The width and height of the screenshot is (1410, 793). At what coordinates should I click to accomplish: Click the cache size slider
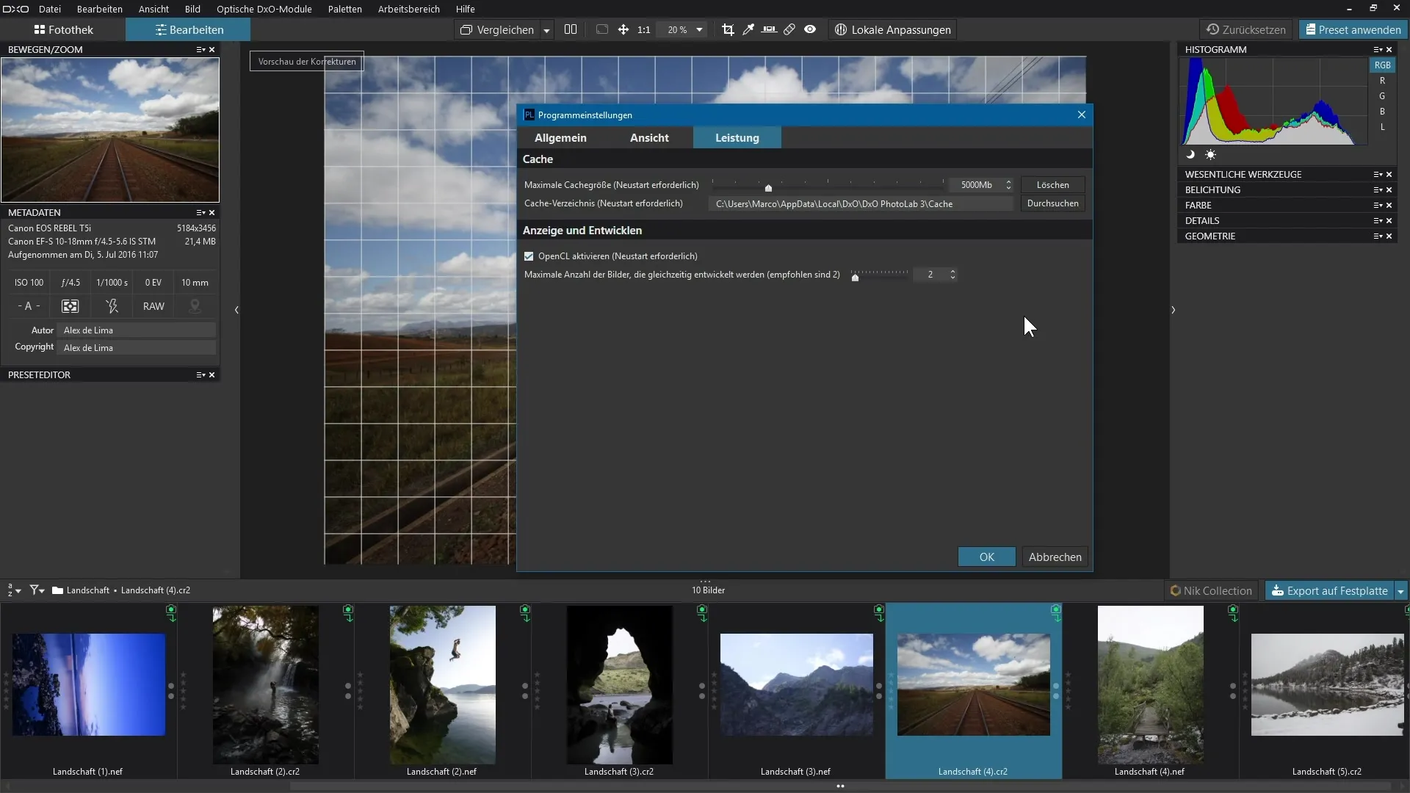(x=828, y=185)
